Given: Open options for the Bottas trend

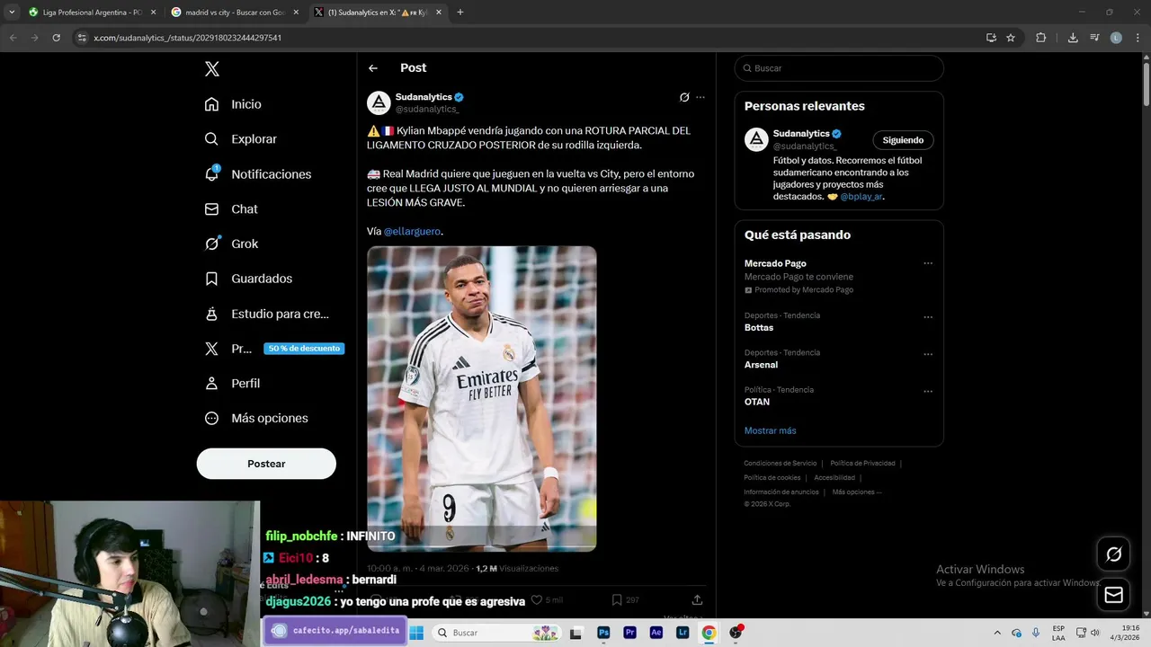Looking at the screenshot, I should [928, 317].
